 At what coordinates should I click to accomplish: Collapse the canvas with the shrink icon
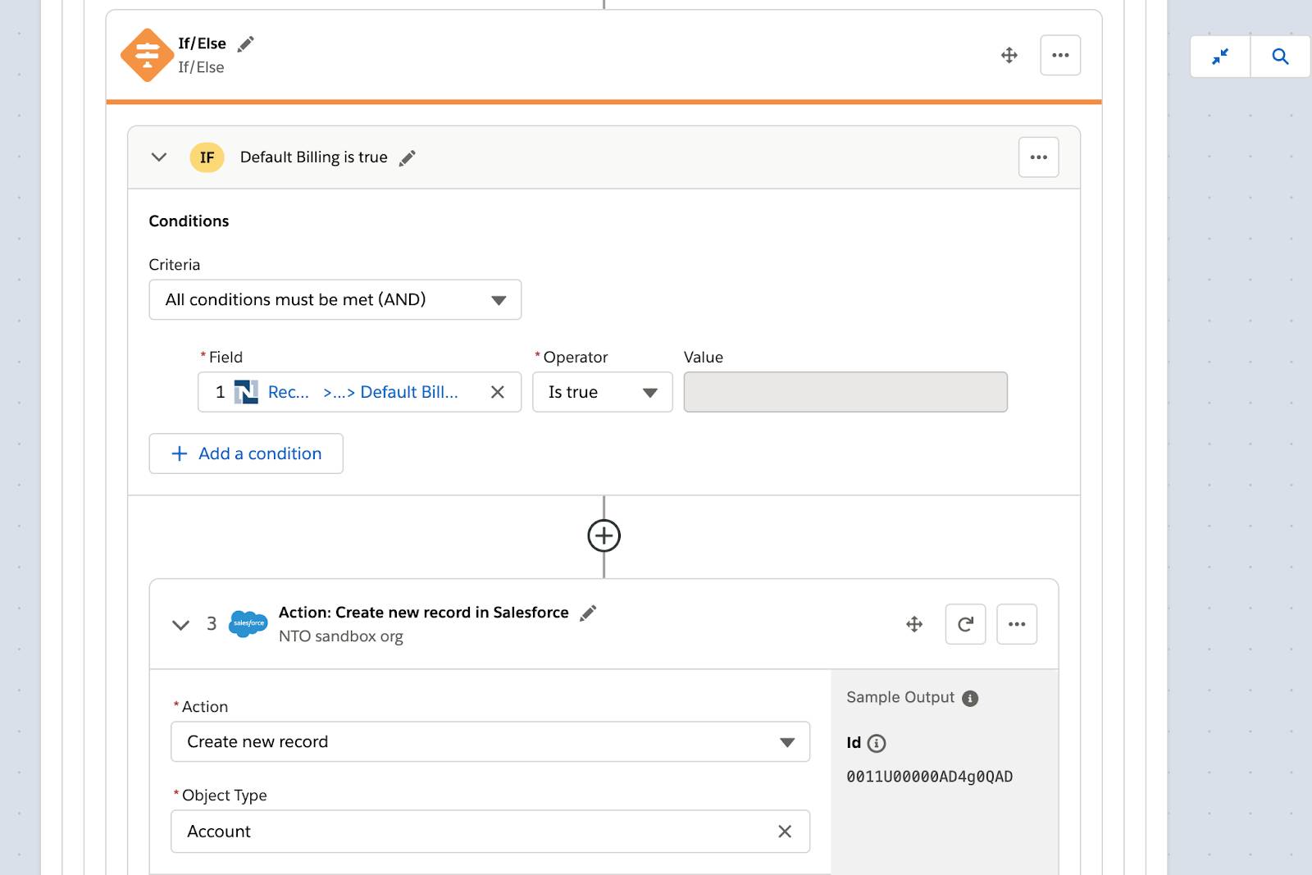tap(1220, 57)
